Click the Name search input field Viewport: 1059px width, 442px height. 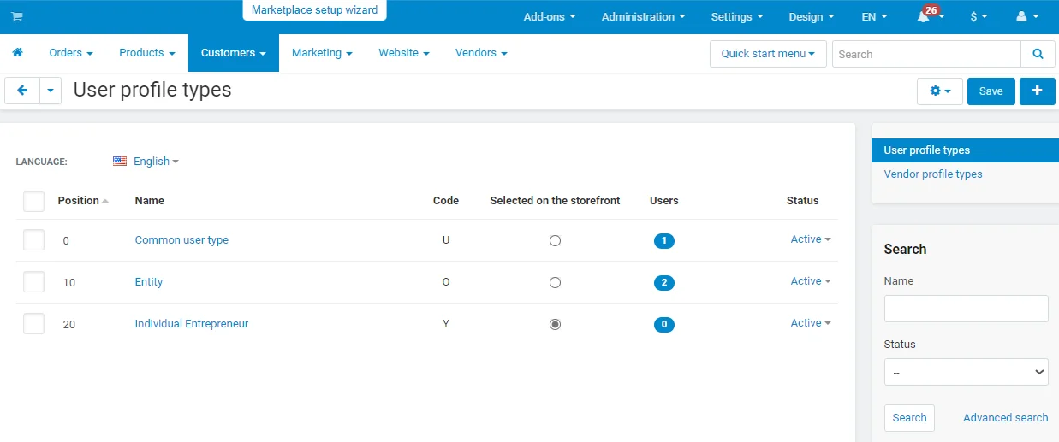(966, 309)
